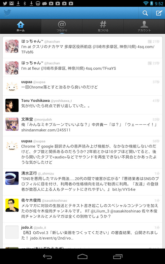This screenshot has height=264, width=165.
Task: Tap 佐々木俊尚's yellow avatar
Action: click(12, 205)
